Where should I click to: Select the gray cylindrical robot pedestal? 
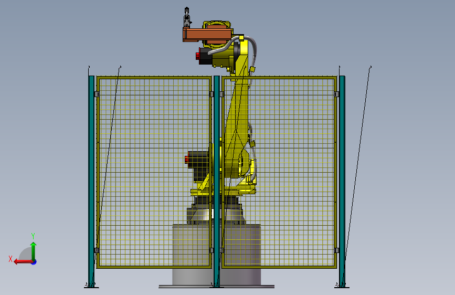pos(216,255)
